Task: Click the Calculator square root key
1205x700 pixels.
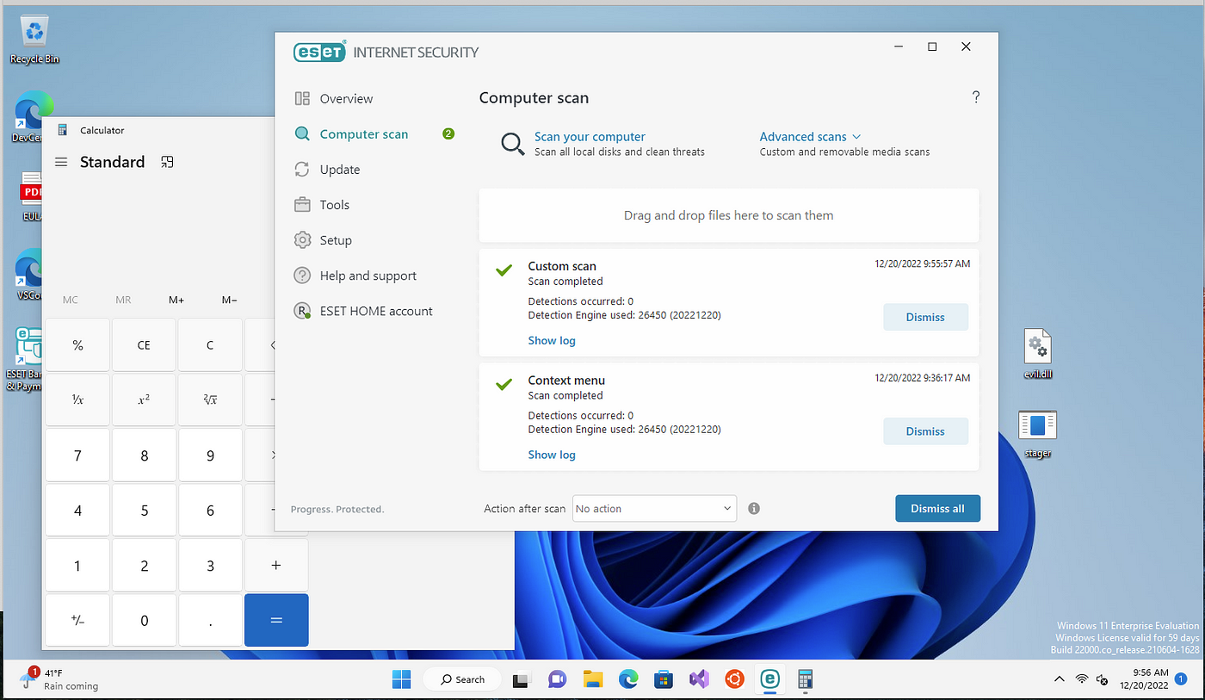Action: (210, 400)
